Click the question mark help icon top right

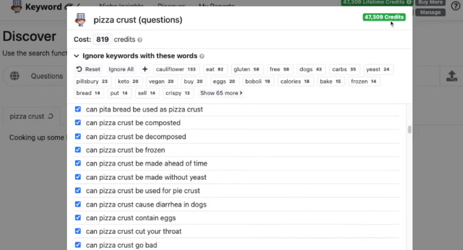(456, 5)
